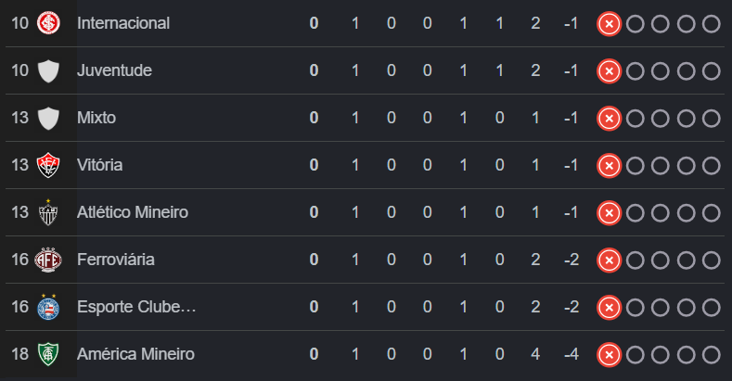Click the Juventude shield icon
The height and width of the screenshot is (381, 732).
[48, 70]
